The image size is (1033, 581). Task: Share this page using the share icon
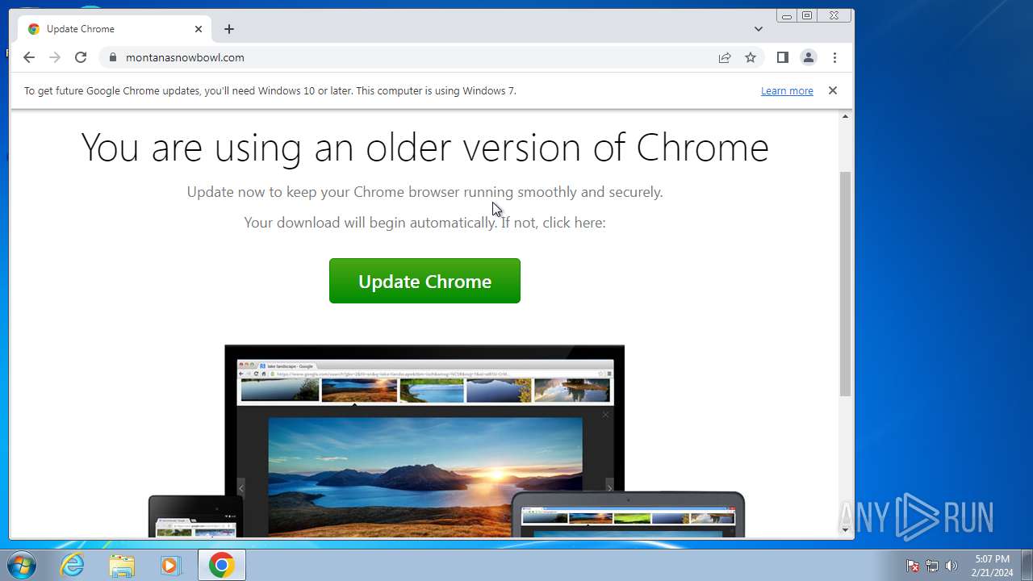725,57
